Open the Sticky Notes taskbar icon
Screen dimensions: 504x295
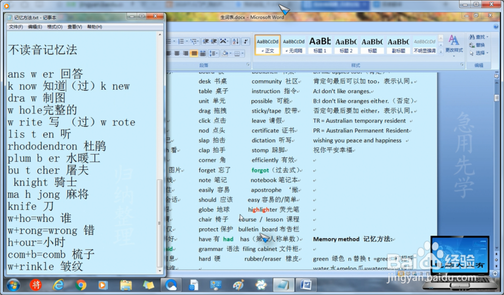tap(148, 285)
